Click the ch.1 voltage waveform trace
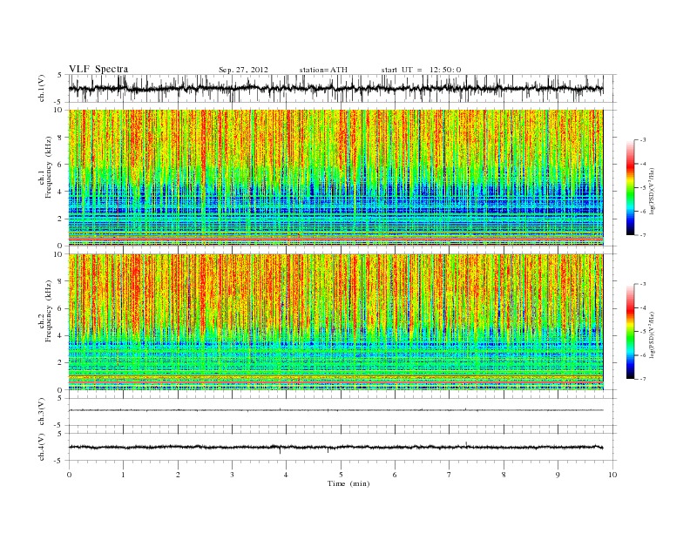Viewport: 690px width, 533px height. [335, 88]
